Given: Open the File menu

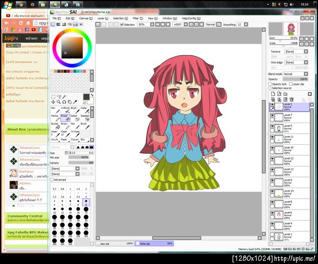Looking at the screenshot, I should coord(57,18).
